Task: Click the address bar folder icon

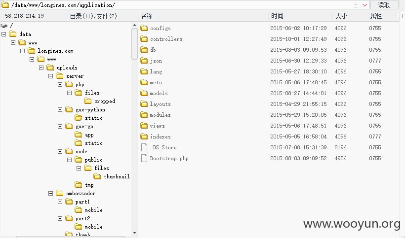Action: click(x=5, y=5)
